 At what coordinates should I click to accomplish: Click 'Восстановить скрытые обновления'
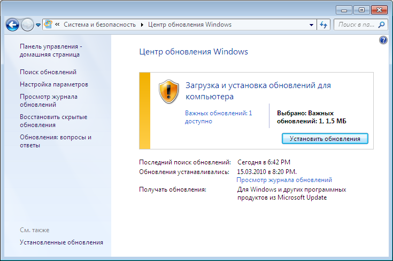tap(53, 121)
